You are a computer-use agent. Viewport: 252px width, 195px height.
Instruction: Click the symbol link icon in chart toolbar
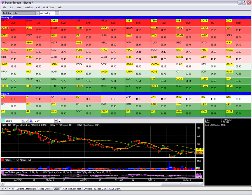click(x=31, y=121)
